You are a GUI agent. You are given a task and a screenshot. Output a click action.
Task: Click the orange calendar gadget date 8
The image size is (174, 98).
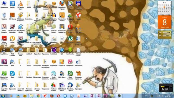pos(164,22)
